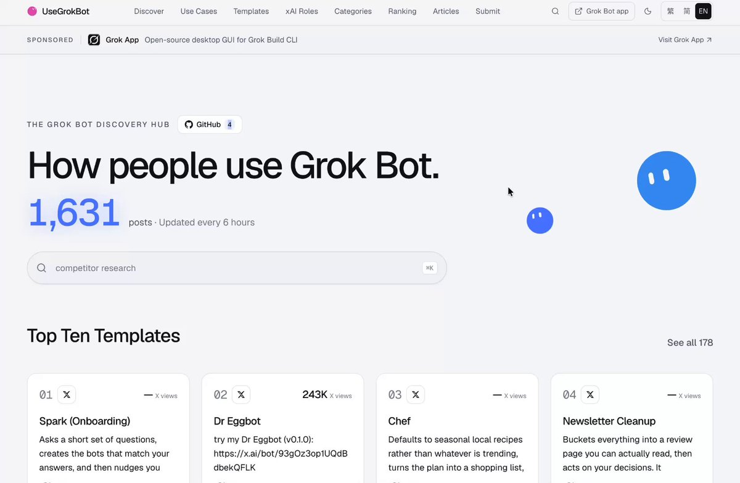Image resolution: width=740 pixels, height=483 pixels.
Task: Navigate to Categories in the header
Action: [353, 11]
